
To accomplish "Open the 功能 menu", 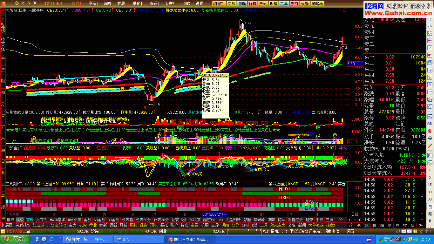I will [186, 3].
